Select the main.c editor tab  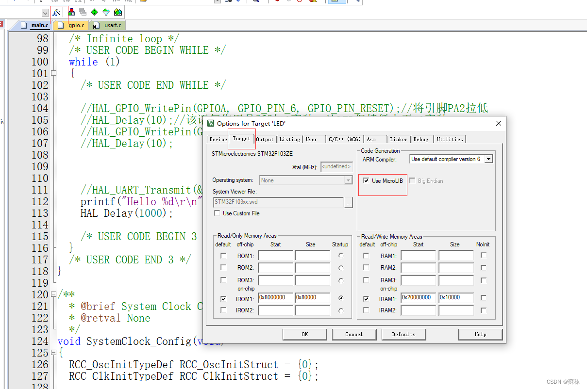[x=35, y=25]
